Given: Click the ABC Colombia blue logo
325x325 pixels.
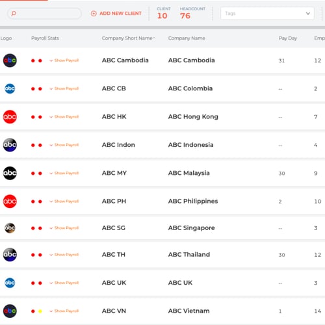Looking at the screenshot, I should [10, 88].
